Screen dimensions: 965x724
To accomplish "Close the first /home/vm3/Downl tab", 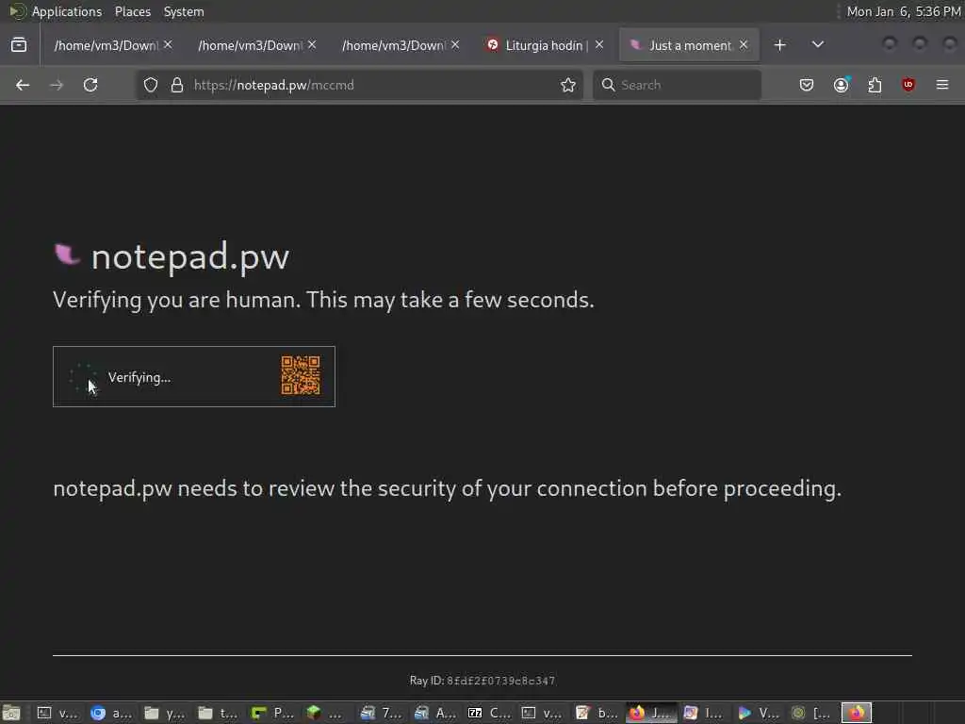I will (x=168, y=45).
